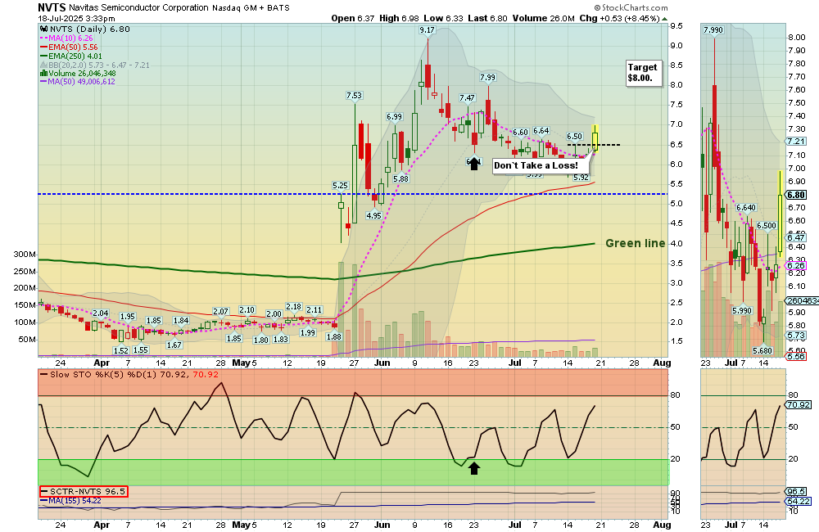Click the Open 6.37 value
The image size is (819, 532).
[x=352, y=18]
